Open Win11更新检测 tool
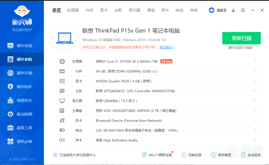The image size is (269, 165). (x=157, y=155)
